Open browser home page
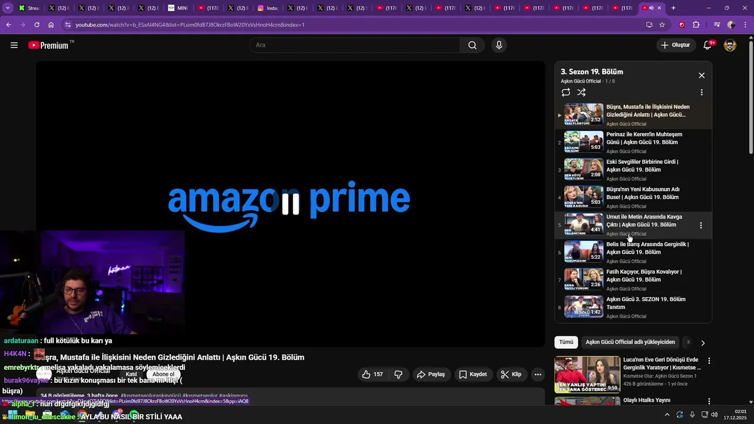This screenshot has width=754, height=424. coord(51,25)
